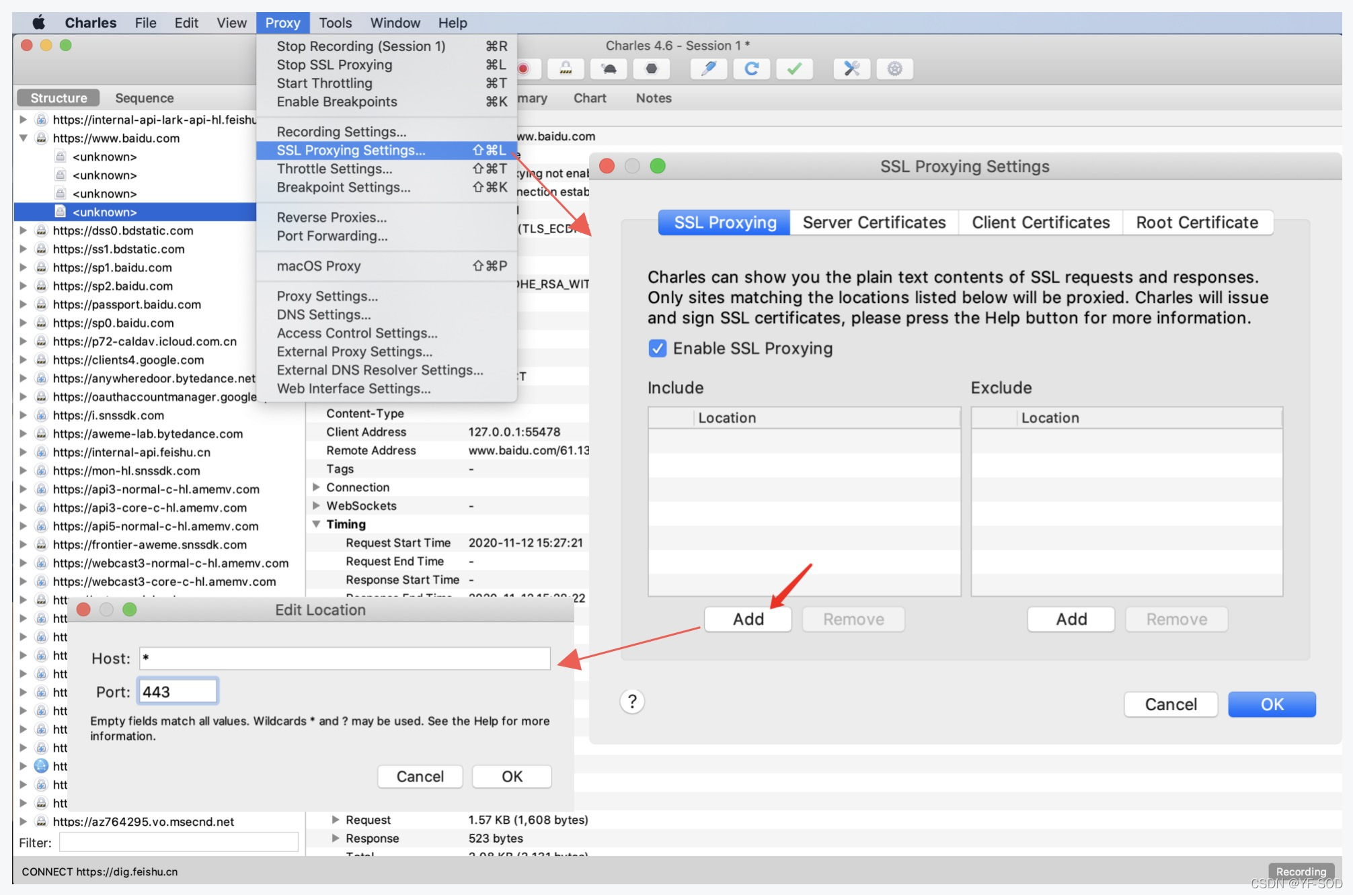
Task: Select Reverse Proxies... menu item
Action: pyautogui.click(x=387, y=218)
